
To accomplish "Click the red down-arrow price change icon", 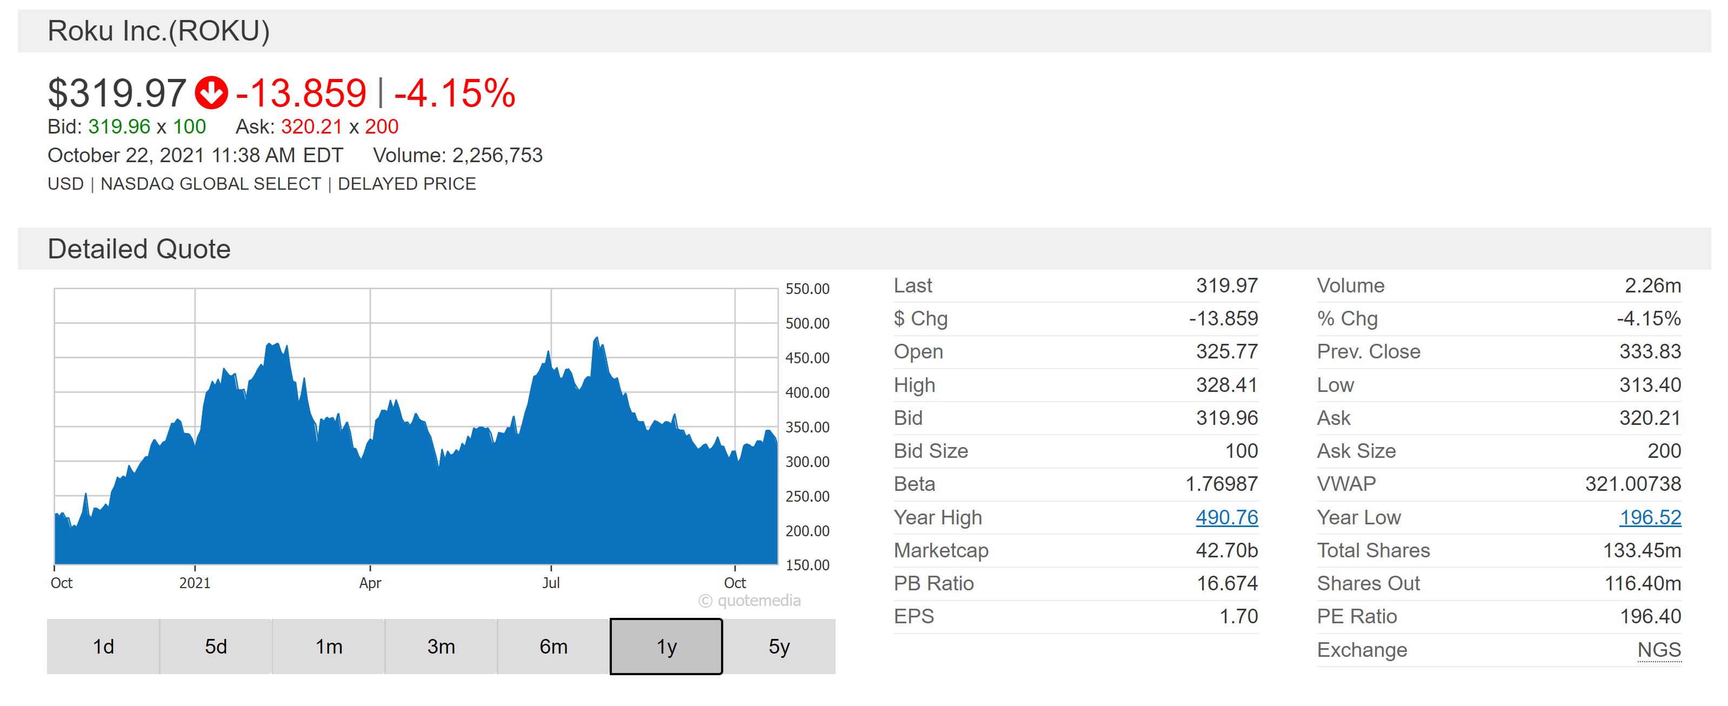I will (x=211, y=92).
